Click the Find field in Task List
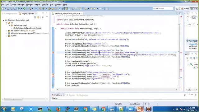 190,25
